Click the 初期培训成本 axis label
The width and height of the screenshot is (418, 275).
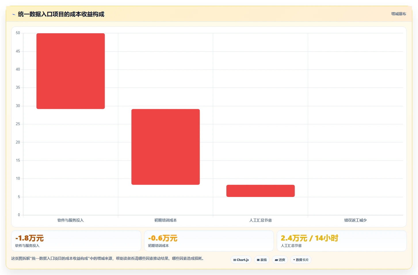pos(165,220)
